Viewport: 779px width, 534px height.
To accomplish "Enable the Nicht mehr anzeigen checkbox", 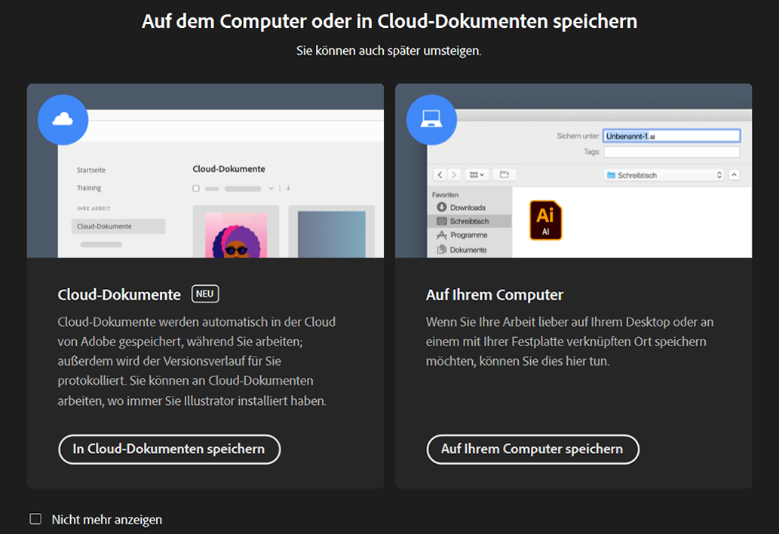I will pos(35,519).
